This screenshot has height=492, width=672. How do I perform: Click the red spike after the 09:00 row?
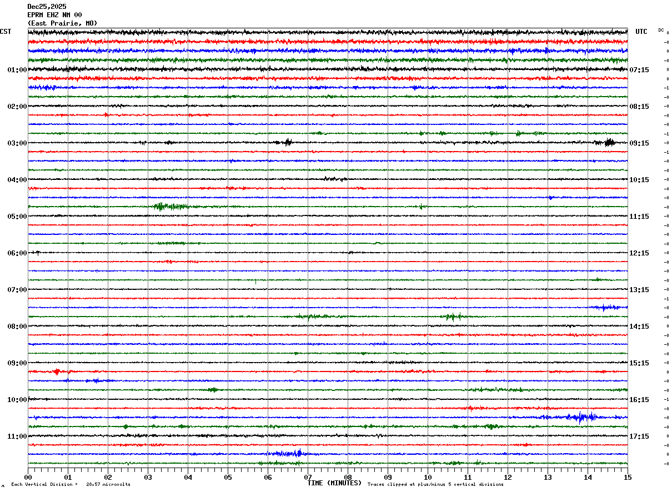pos(57,371)
